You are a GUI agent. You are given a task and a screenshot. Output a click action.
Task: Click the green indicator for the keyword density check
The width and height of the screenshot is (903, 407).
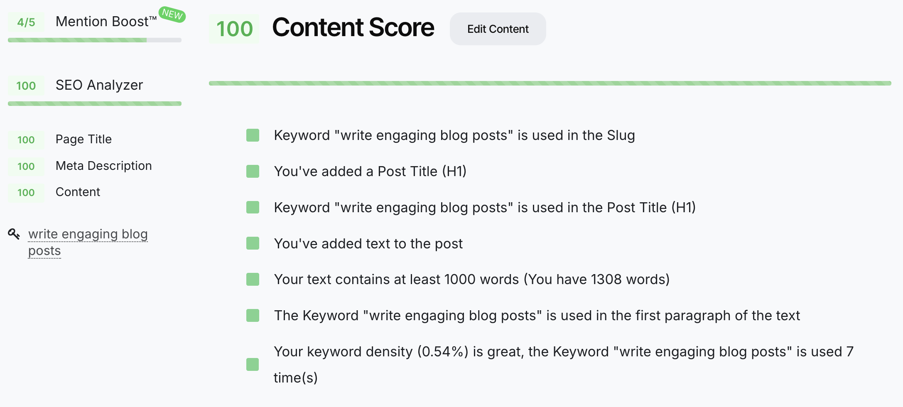click(x=253, y=364)
